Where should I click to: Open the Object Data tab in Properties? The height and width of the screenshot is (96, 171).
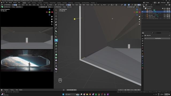click(x=142, y=66)
